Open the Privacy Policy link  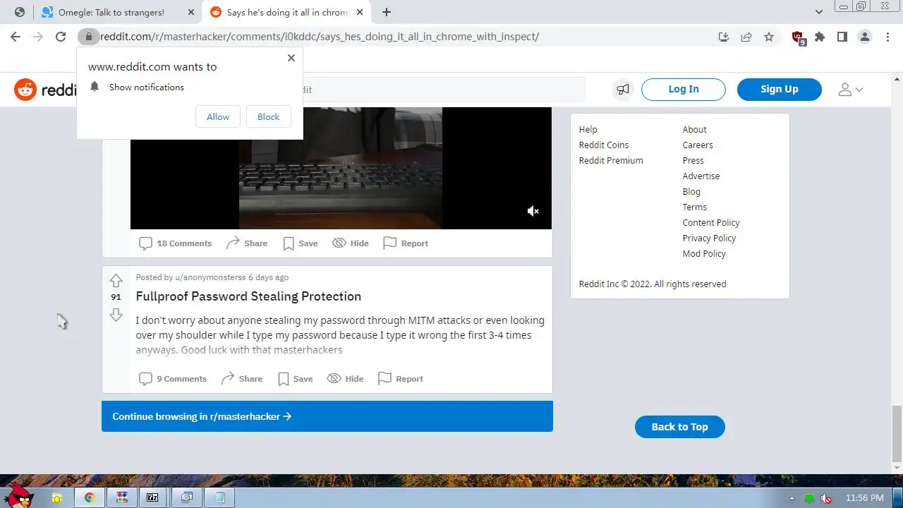point(709,238)
